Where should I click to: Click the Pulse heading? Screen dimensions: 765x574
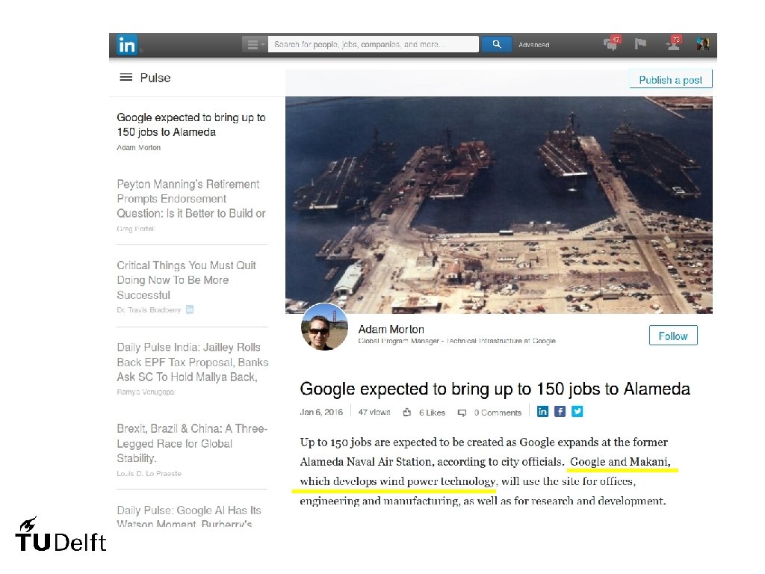(x=155, y=78)
